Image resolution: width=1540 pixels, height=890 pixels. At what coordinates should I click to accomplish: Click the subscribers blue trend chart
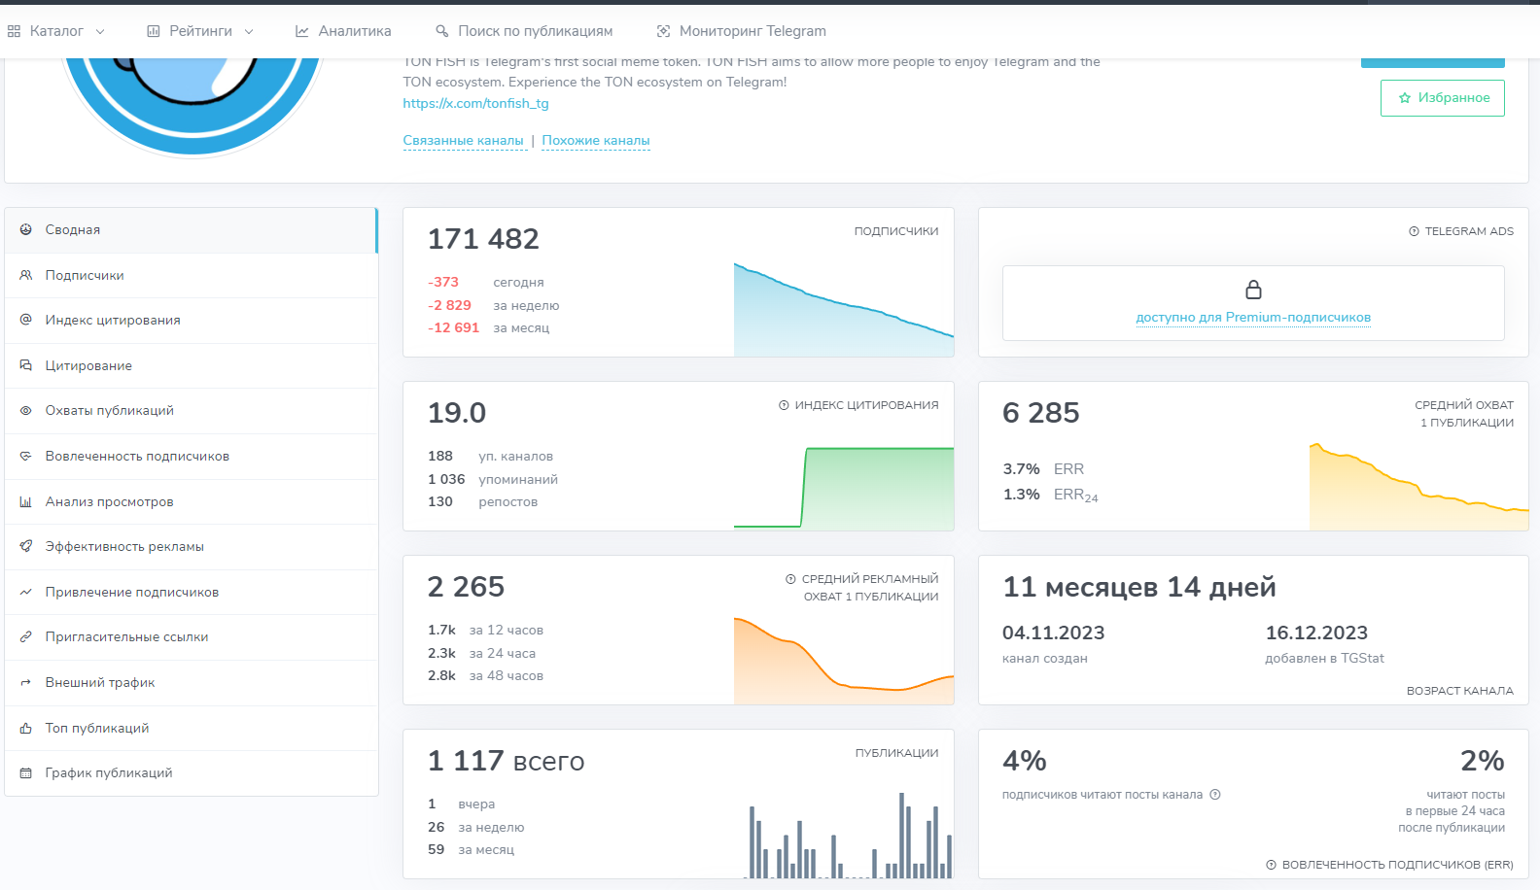point(843,311)
